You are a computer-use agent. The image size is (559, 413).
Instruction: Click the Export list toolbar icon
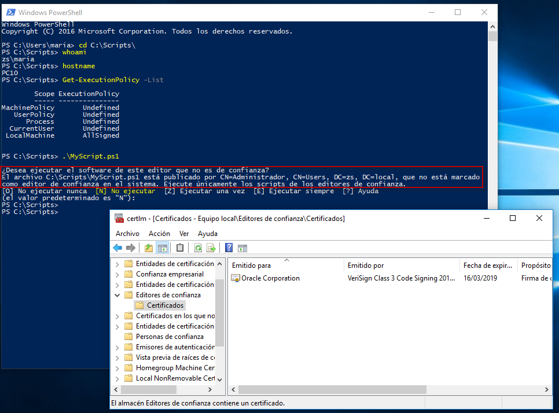click(211, 248)
